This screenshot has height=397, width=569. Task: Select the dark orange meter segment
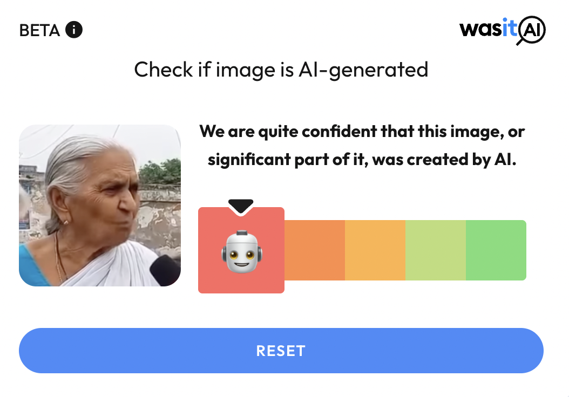(315, 250)
